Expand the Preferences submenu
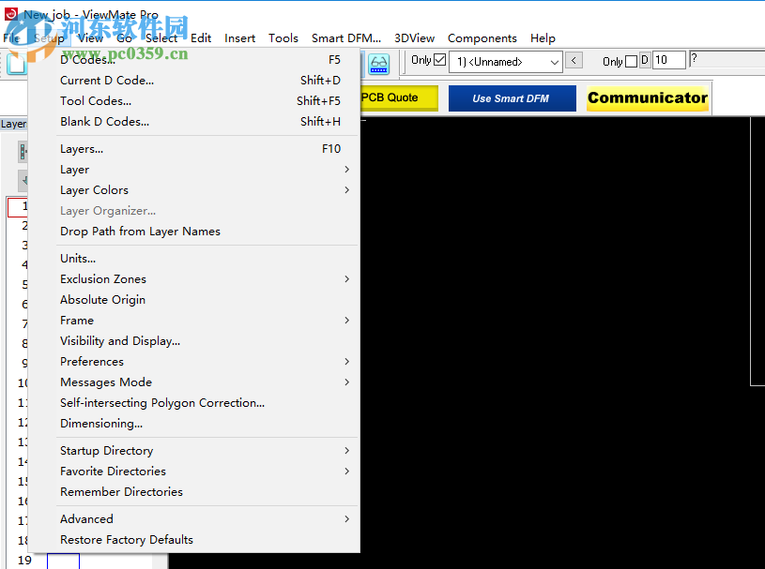 91,361
